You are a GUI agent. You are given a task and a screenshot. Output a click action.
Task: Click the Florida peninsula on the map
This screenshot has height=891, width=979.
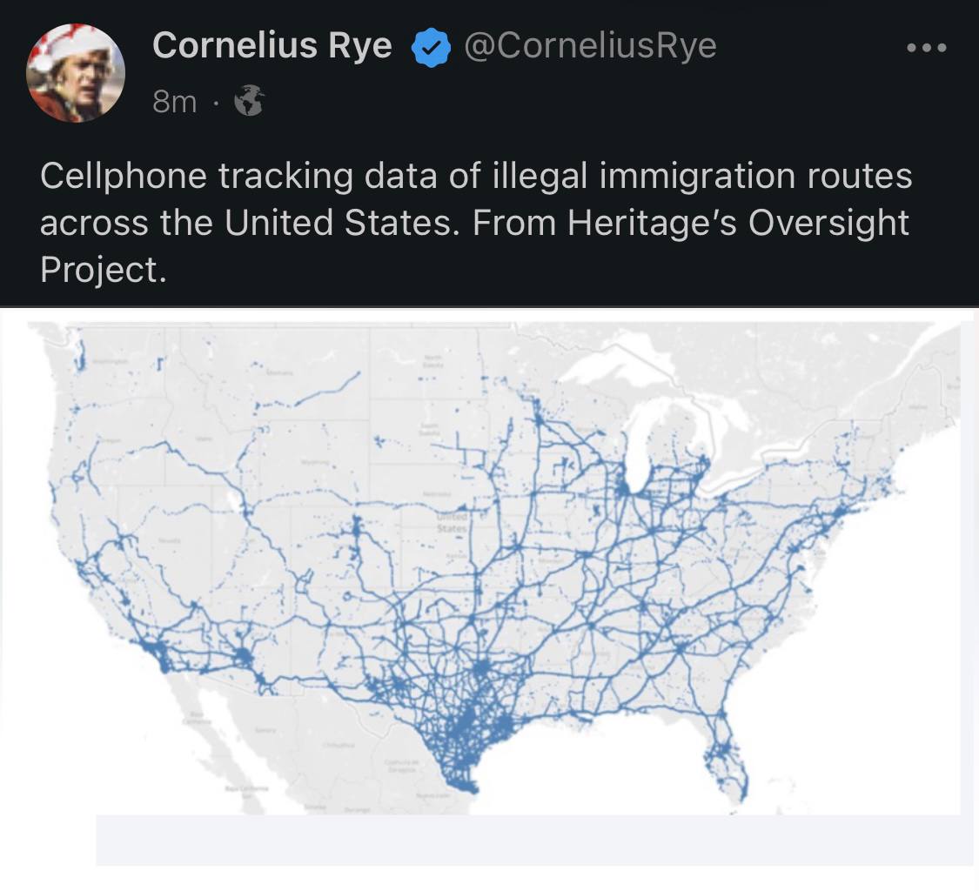[x=726, y=755]
